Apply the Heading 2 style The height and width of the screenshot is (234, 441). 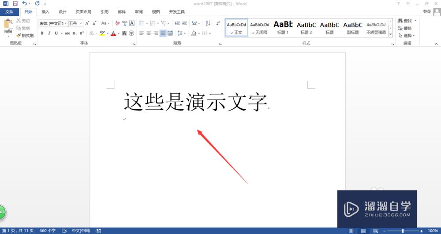(306, 27)
